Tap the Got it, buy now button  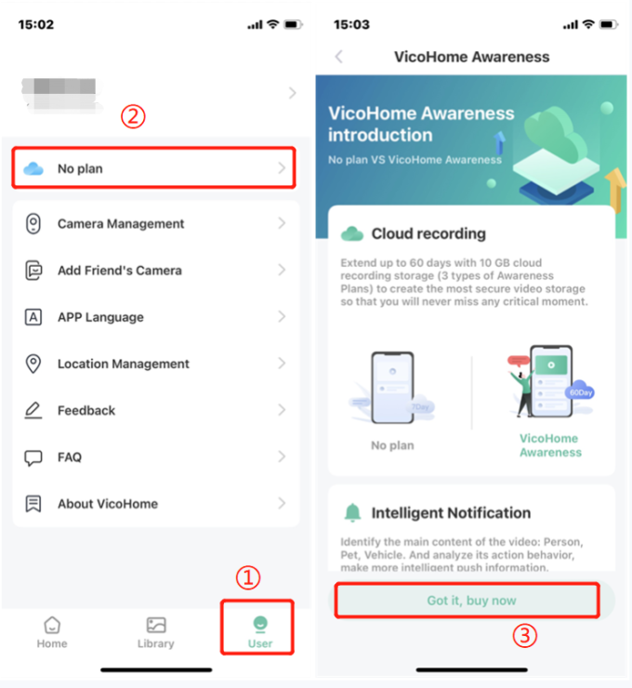(471, 601)
